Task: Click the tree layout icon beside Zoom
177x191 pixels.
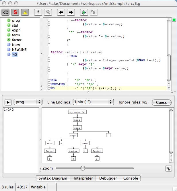Action: click(x=169, y=168)
